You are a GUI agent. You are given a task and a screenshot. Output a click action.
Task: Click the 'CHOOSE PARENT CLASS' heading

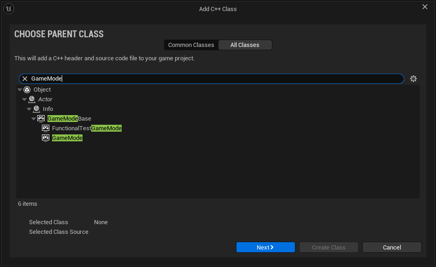point(59,34)
